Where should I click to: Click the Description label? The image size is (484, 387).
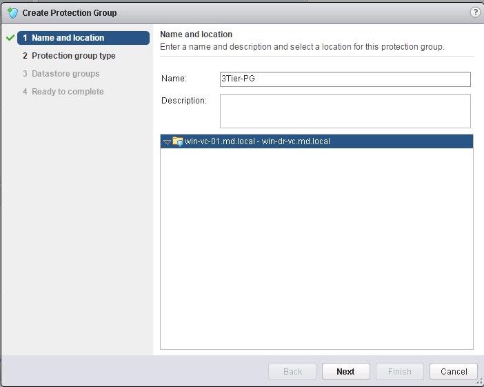(184, 101)
